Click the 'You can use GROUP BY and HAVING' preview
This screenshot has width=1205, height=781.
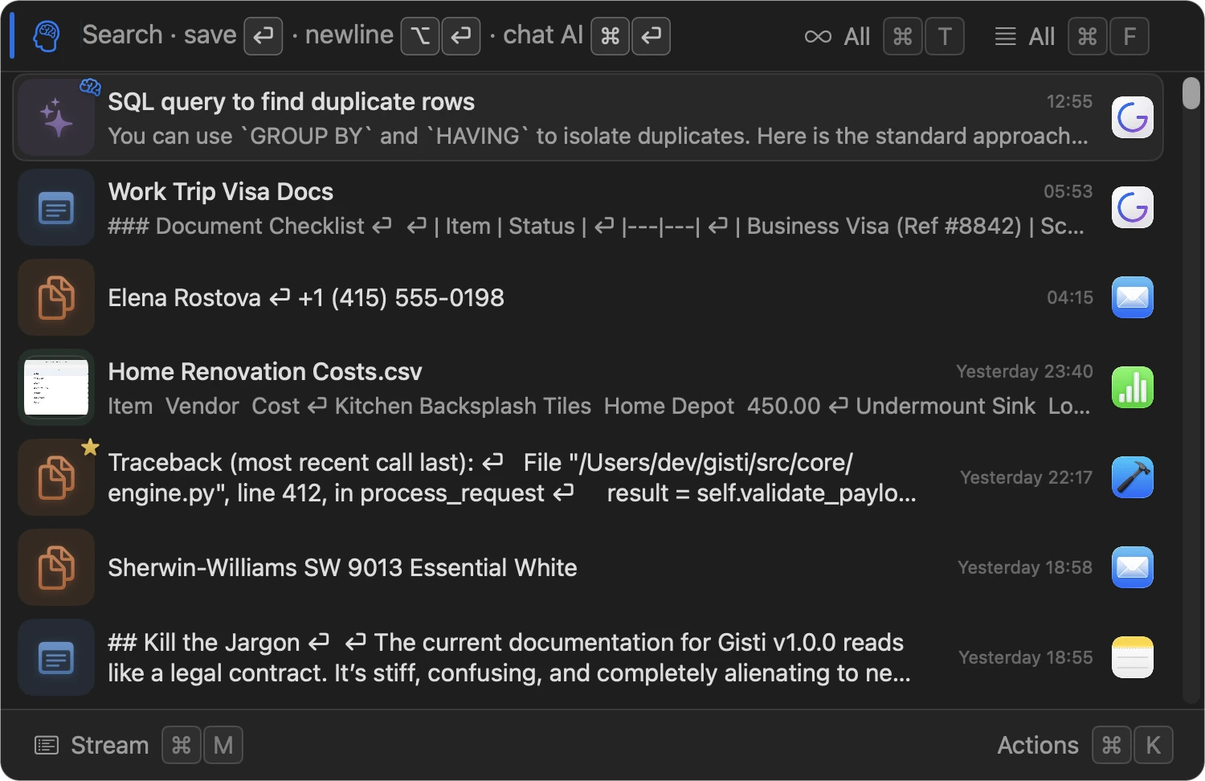click(x=598, y=137)
